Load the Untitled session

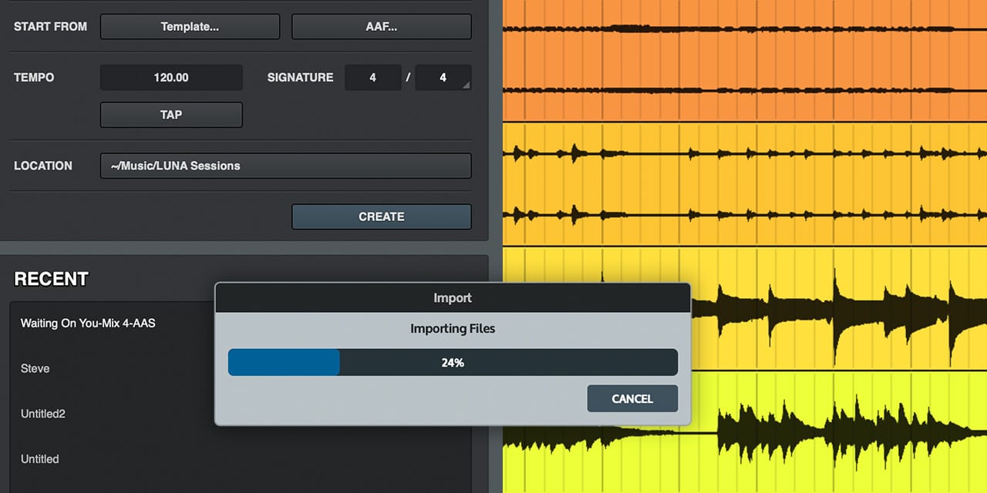coord(39,458)
